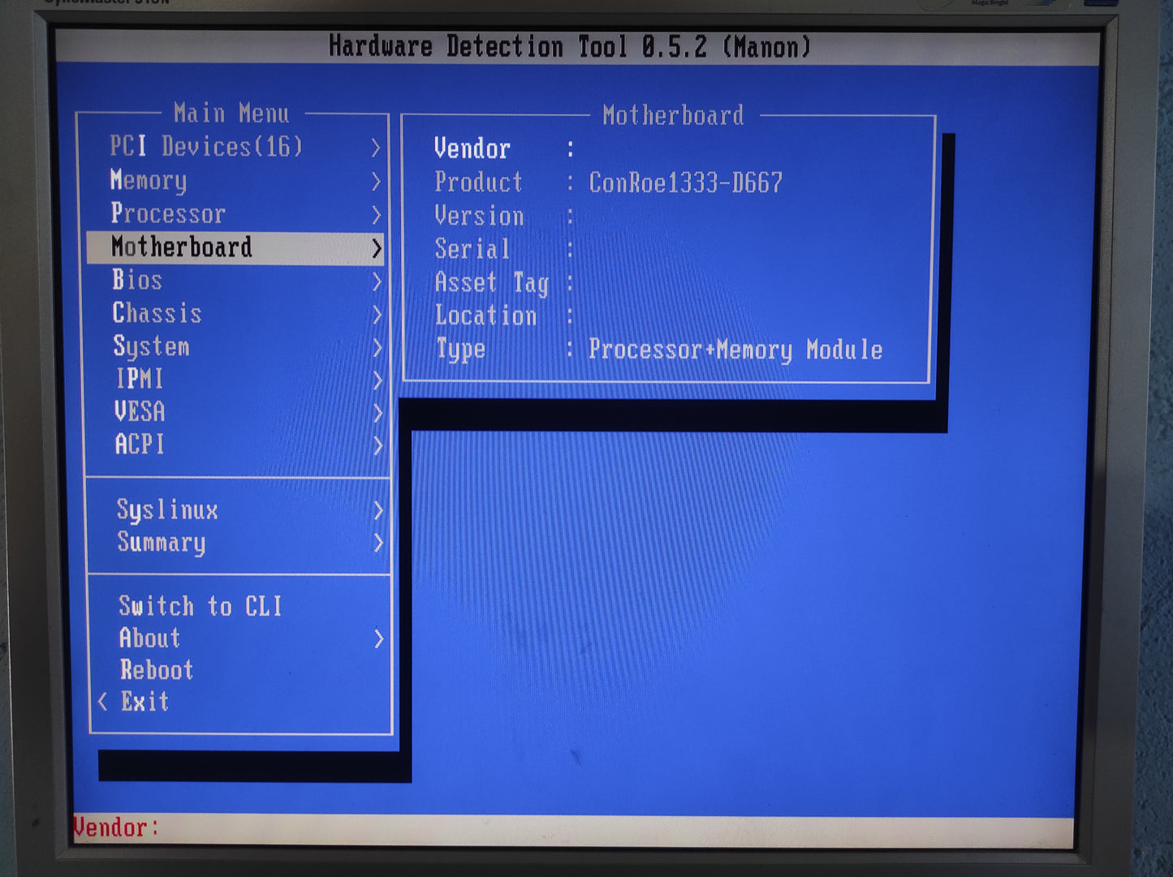The height and width of the screenshot is (877, 1173).
Task: Click Reboot in the menu
Action: tap(157, 670)
